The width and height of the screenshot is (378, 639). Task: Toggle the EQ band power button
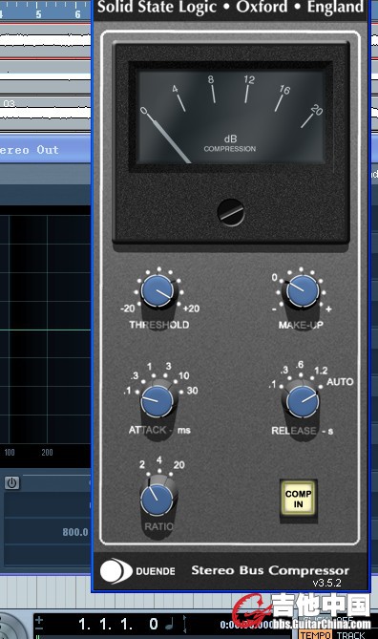11,483
